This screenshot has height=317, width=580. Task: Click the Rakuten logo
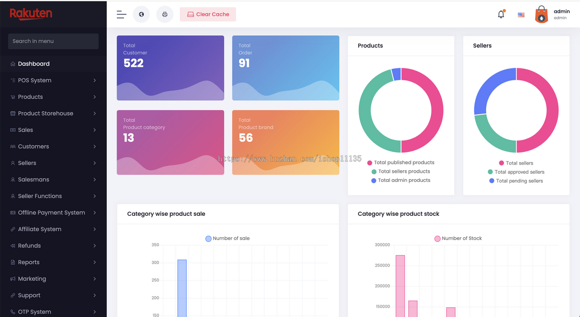click(x=31, y=14)
